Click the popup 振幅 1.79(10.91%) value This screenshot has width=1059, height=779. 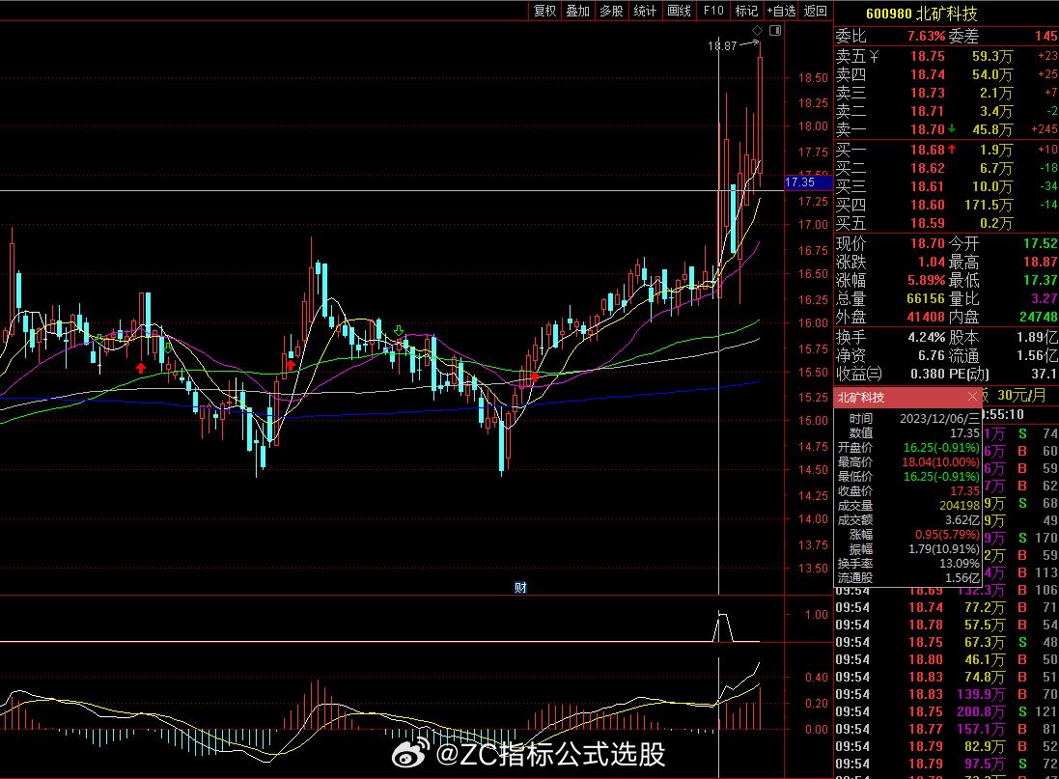[x=943, y=549]
